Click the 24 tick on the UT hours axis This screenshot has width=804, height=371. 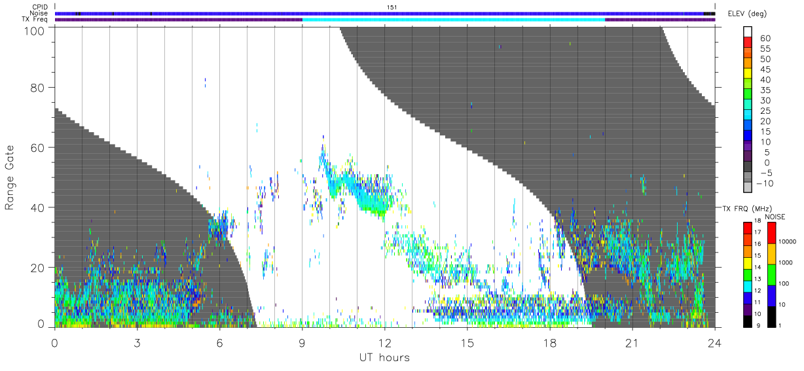[714, 344]
